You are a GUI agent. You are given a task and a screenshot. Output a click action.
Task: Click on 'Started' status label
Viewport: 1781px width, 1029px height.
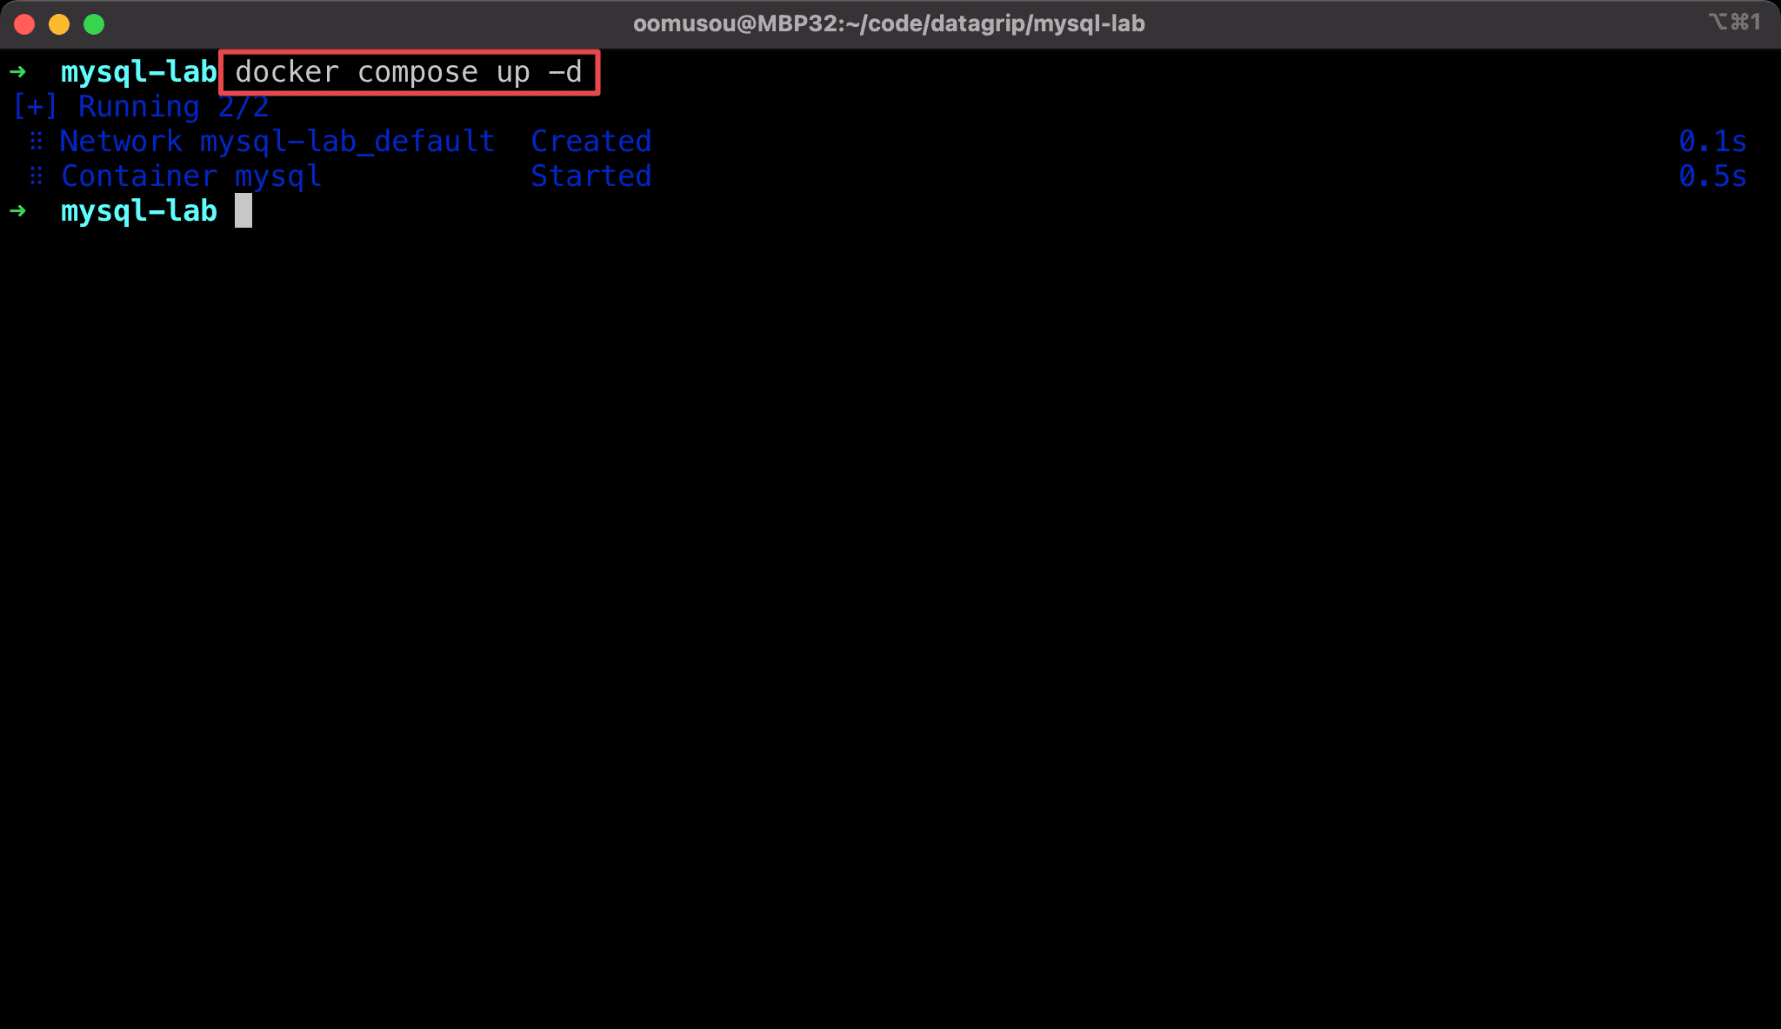click(590, 176)
